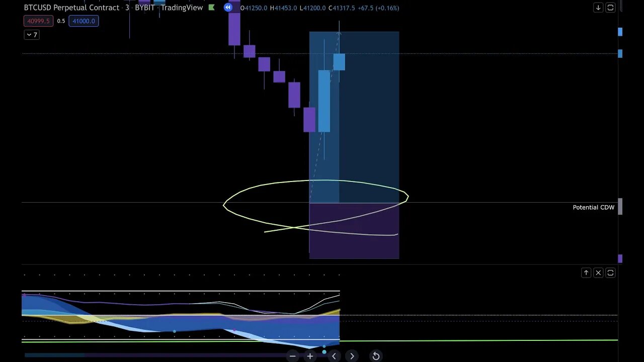Click the replay mode rewind icon
The width and height of the screenshot is (644, 362).
[228, 8]
